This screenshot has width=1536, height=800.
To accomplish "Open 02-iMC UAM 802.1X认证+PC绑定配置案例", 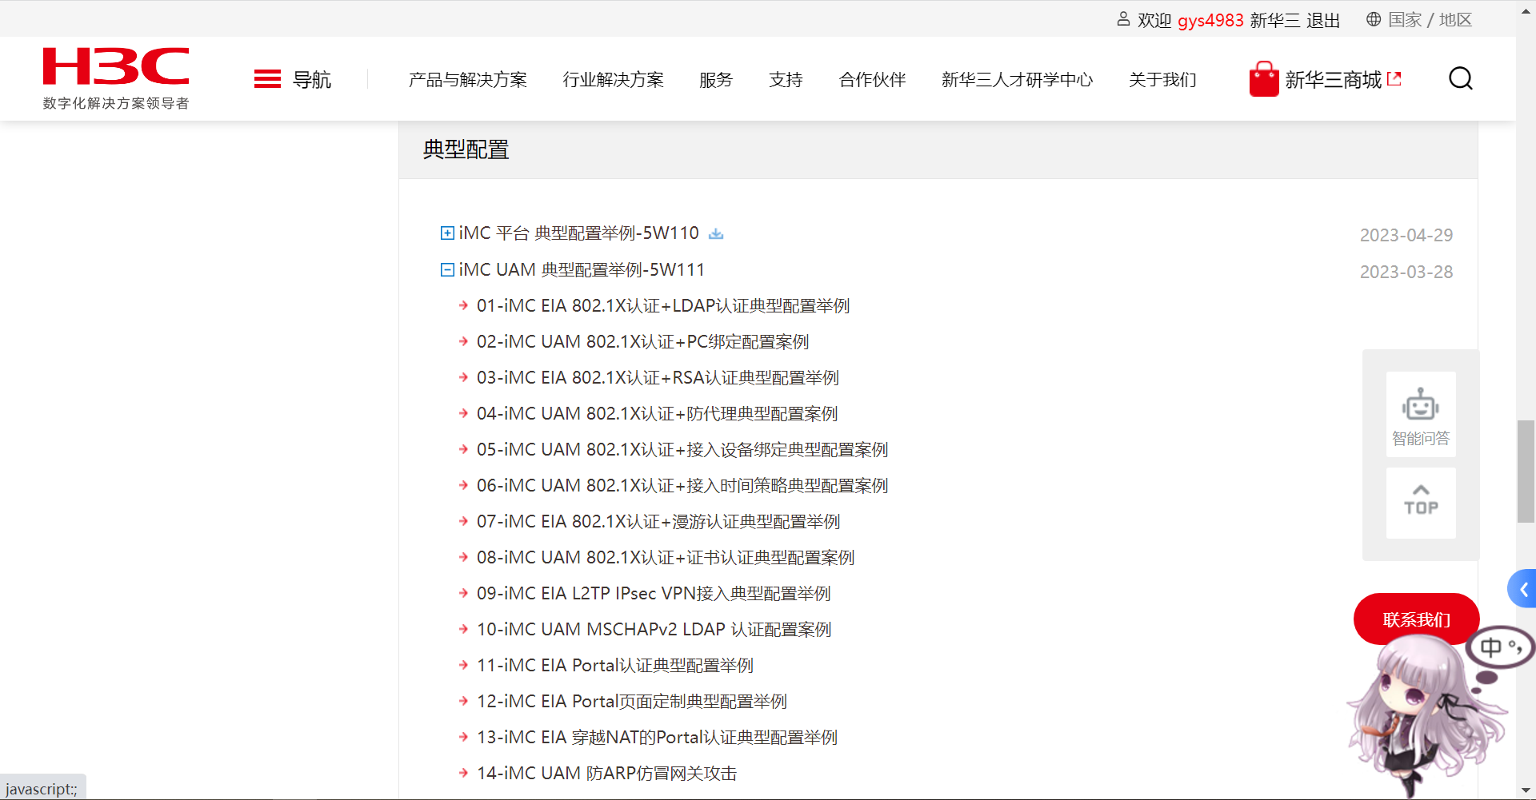I will (643, 342).
